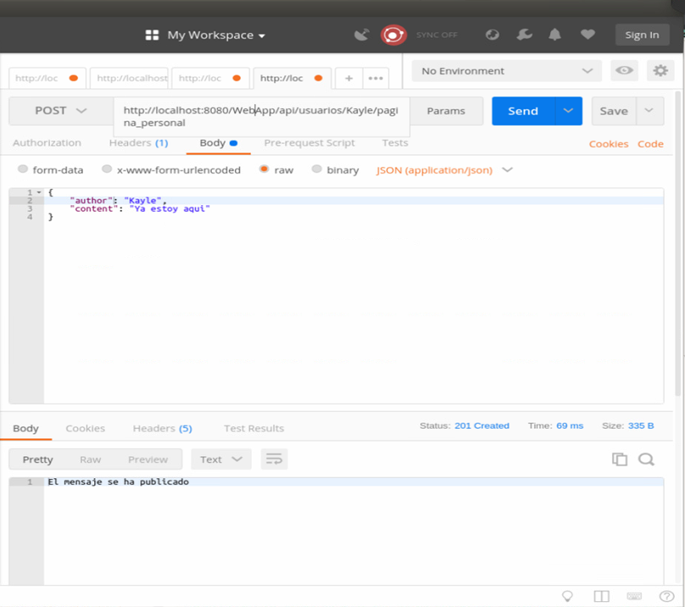Select the http://localhost request tab

click(x=130, y=78)
